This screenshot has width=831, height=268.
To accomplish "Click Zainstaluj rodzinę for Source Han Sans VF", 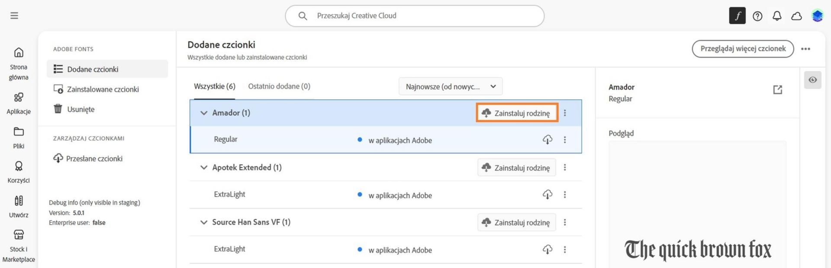I will pos(517,222).
